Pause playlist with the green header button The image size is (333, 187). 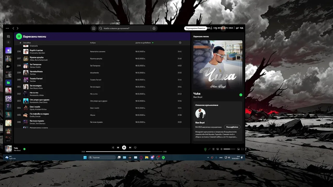[19, 37]
